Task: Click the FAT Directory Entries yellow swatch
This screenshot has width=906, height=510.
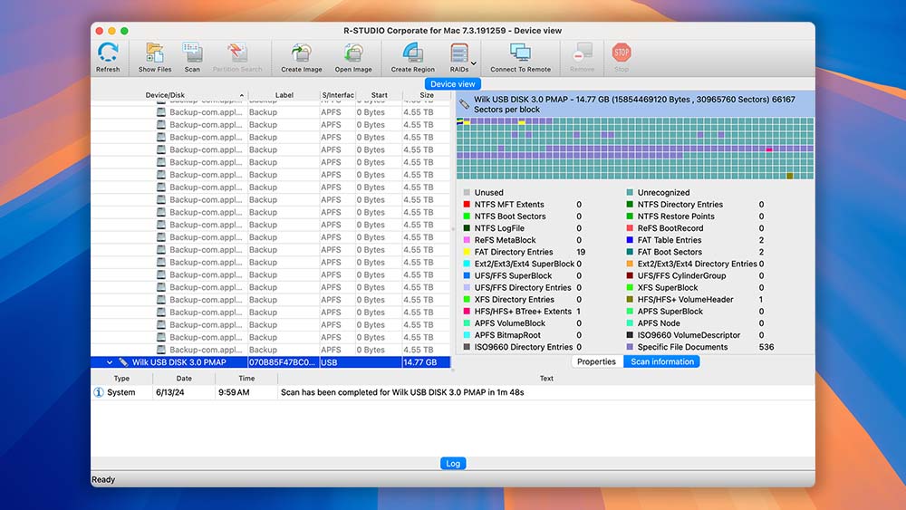Action: click(467, 252)
